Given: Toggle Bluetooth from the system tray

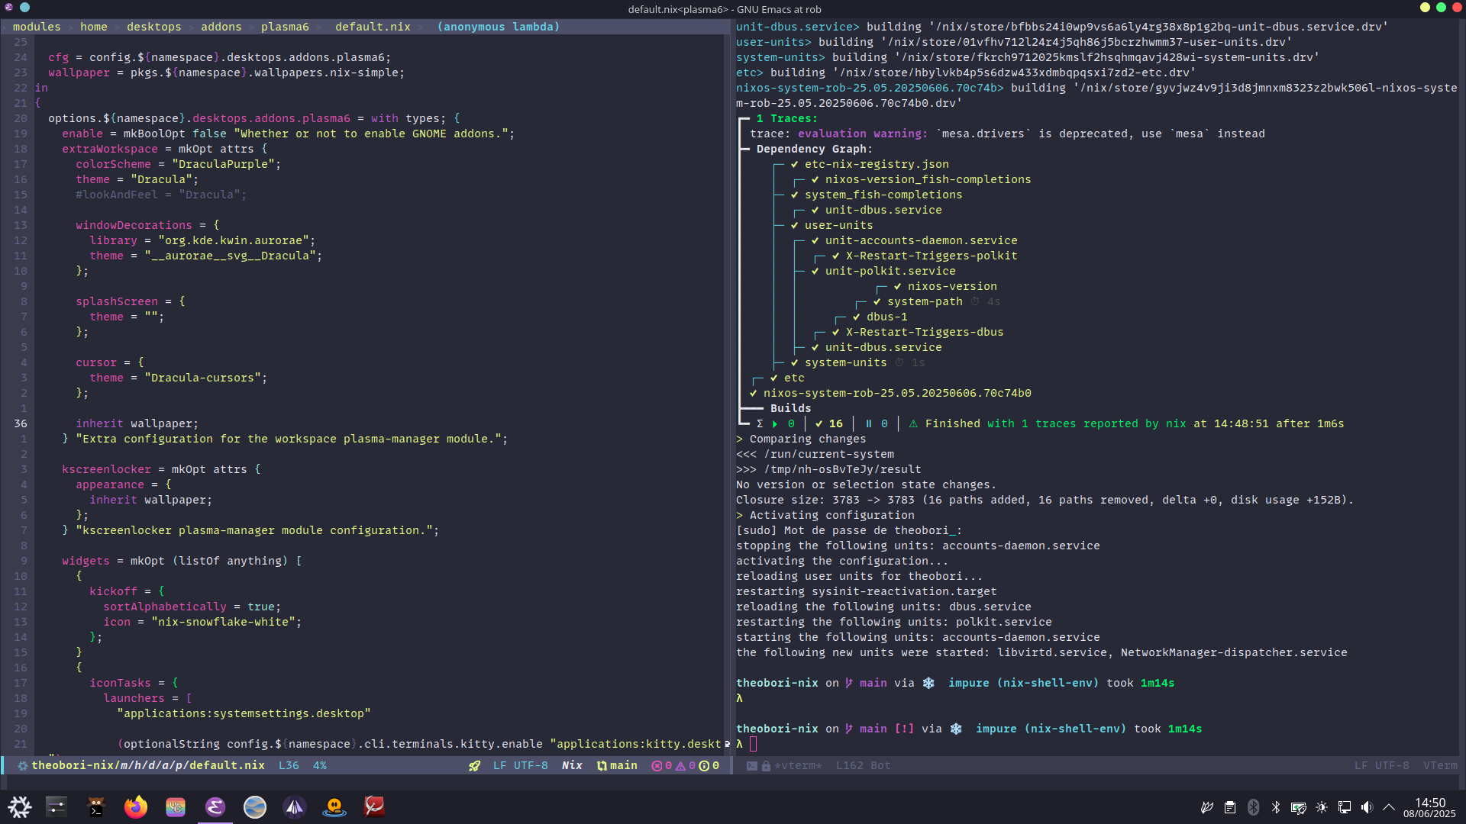Looking at the screenshot, I should point(1275,807).
